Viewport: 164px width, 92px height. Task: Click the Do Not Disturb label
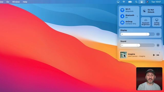click(x=151, y=11)
